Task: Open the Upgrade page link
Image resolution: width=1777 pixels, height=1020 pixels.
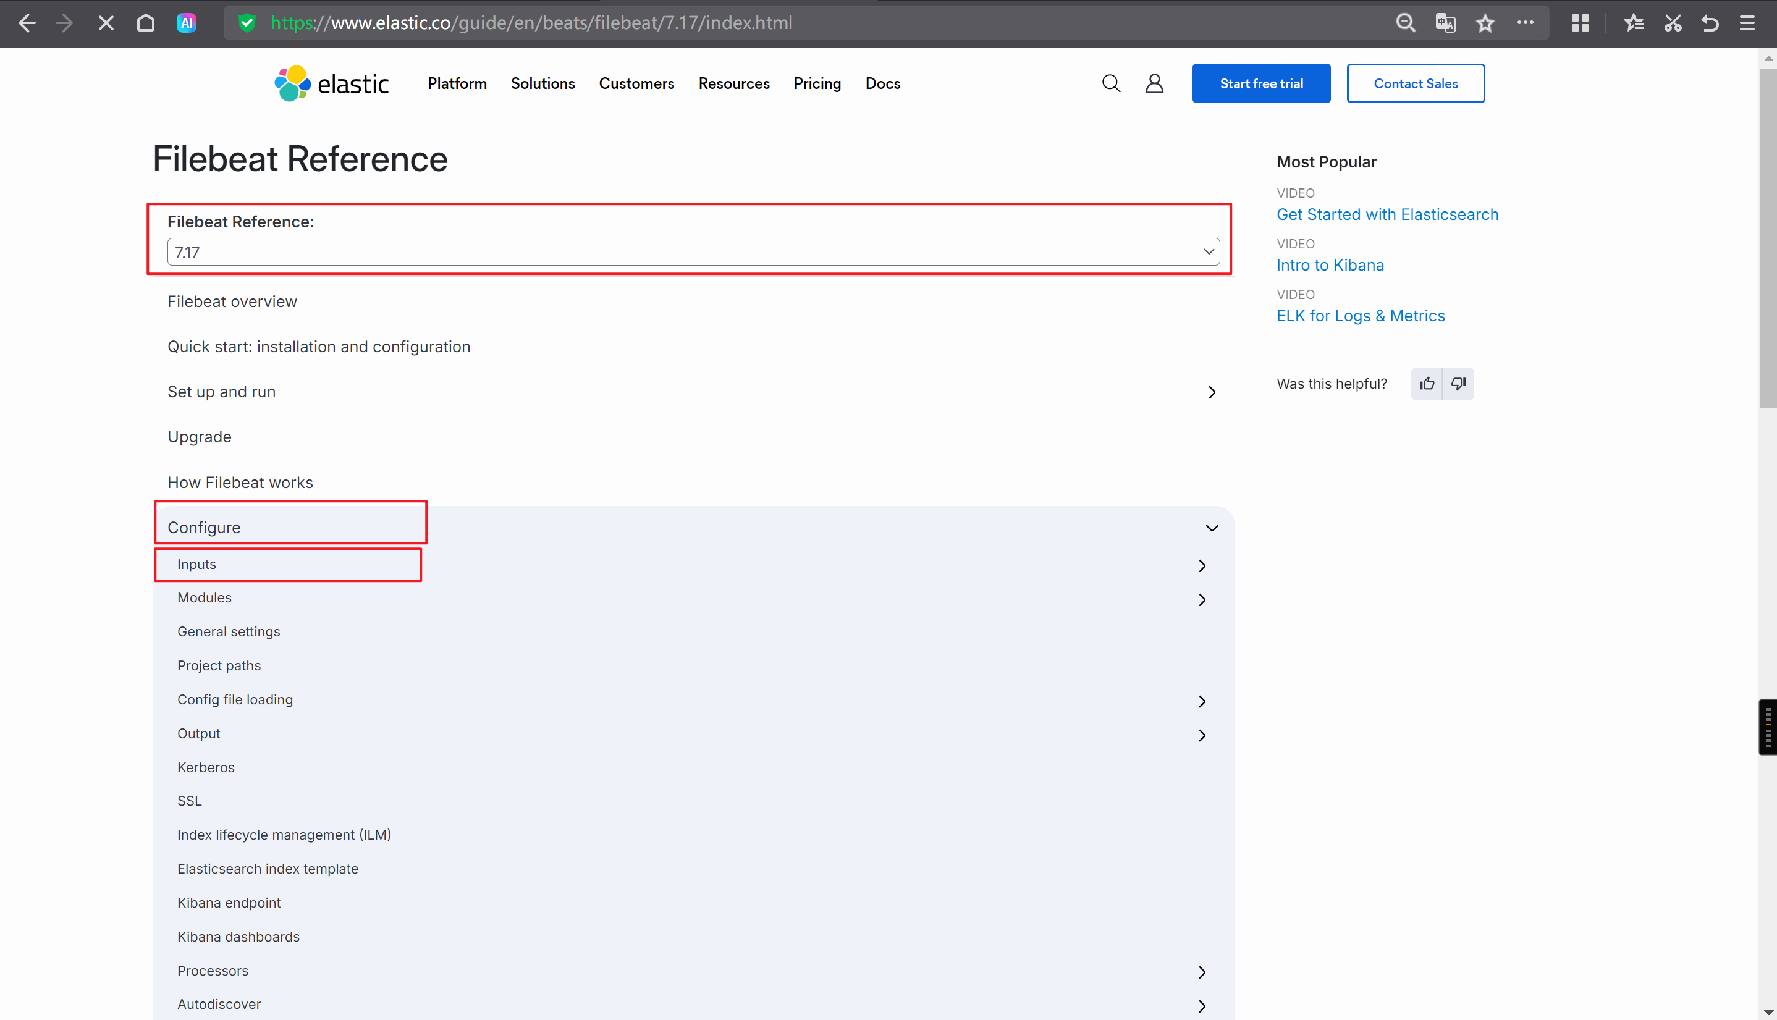Action: pos(199,437)
